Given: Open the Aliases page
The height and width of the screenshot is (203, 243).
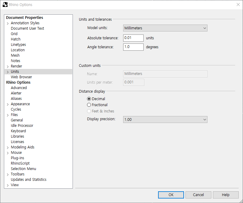Looking at the screenshot, I should 16,99.
